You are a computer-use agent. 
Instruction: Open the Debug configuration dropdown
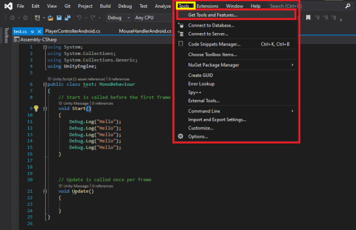point(119,18)
